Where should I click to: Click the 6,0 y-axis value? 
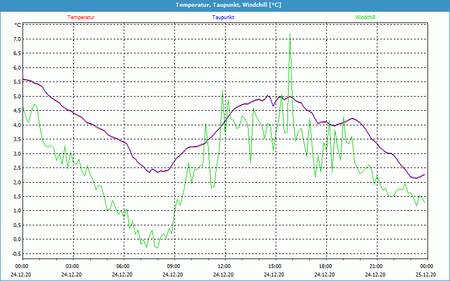coord(17,67)
